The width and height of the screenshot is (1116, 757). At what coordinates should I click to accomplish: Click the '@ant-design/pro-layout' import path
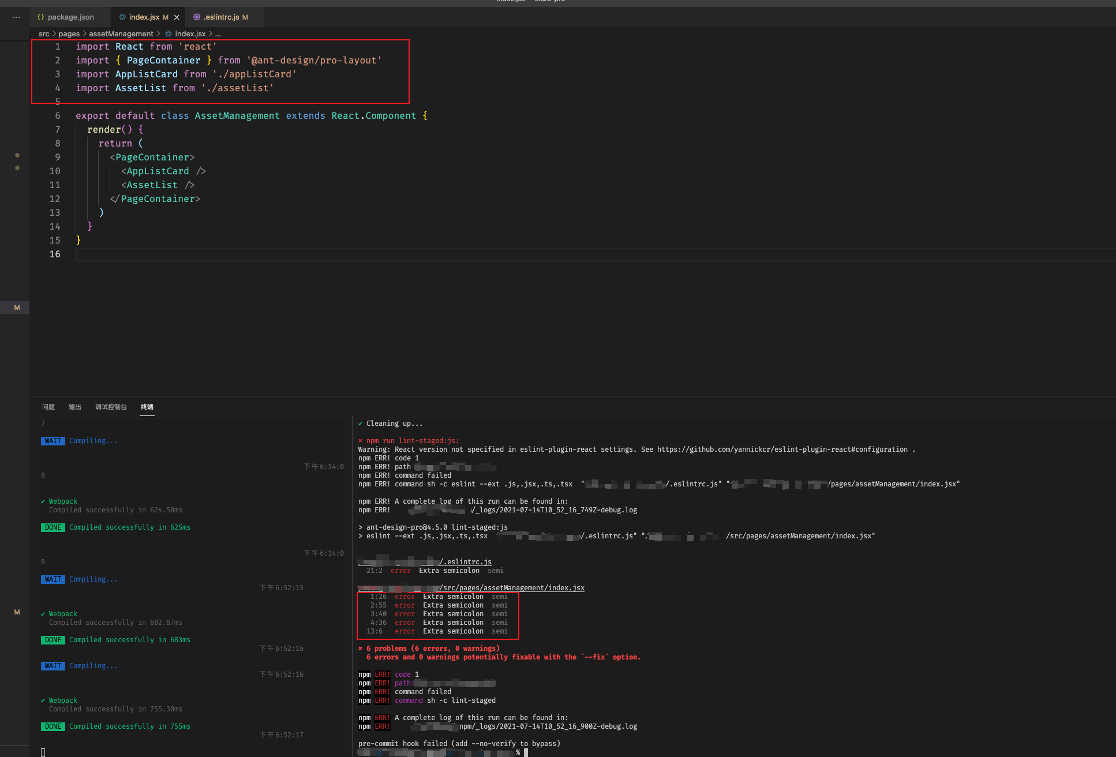314,61
